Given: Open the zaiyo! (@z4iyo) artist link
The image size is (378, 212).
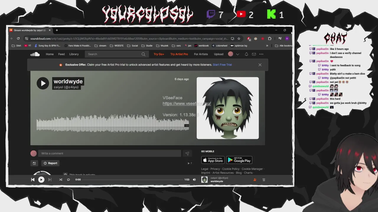Looking at the screenshot, I should click(x=66, y=87).
